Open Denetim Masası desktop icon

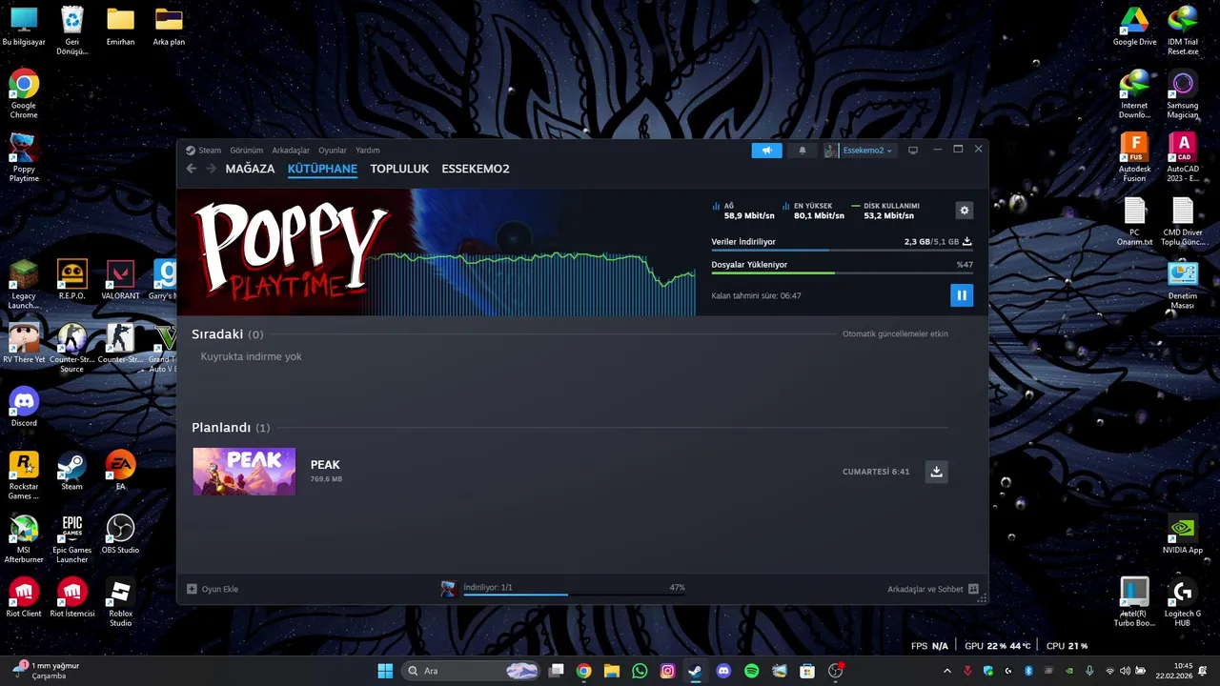[x=1183, y=284]
